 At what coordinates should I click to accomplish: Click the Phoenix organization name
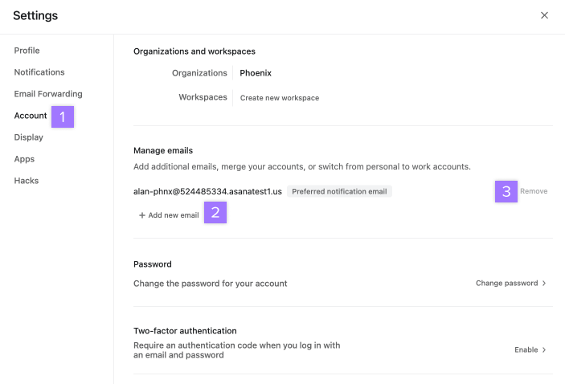tap(256, 73)
